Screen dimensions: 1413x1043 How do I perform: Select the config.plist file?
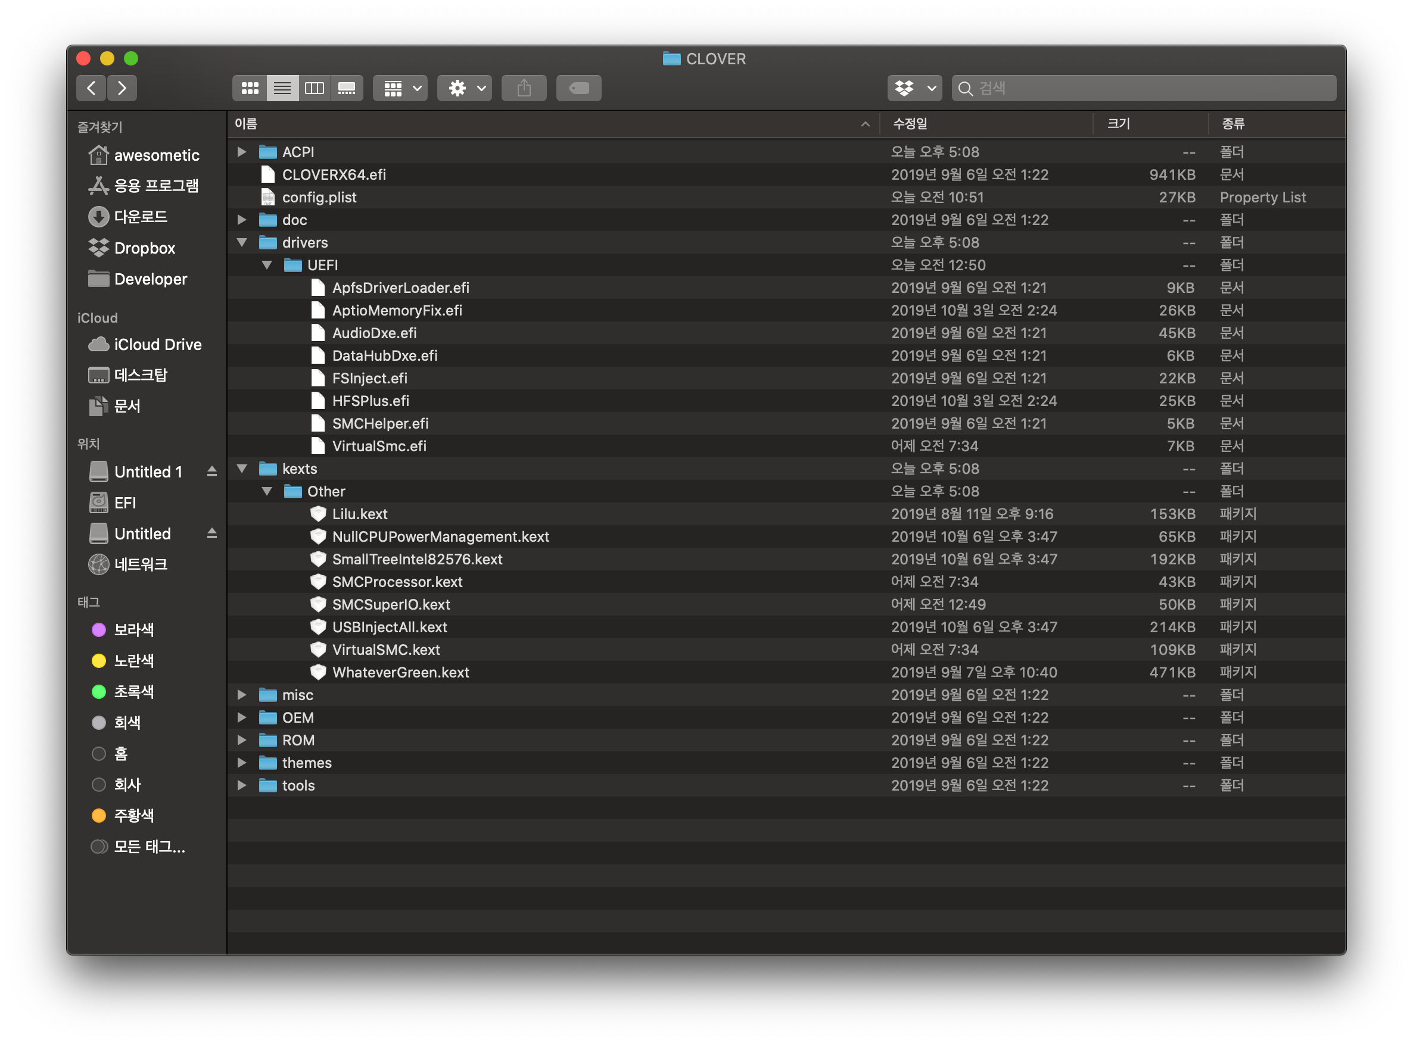(319, 198)
